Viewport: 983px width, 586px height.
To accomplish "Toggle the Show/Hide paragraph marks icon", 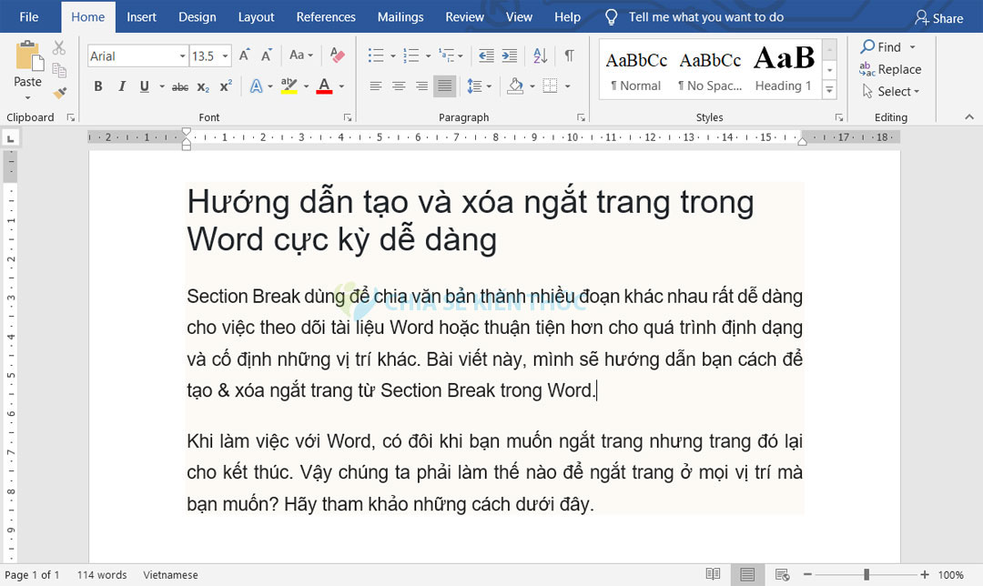I will coord(569,56).
